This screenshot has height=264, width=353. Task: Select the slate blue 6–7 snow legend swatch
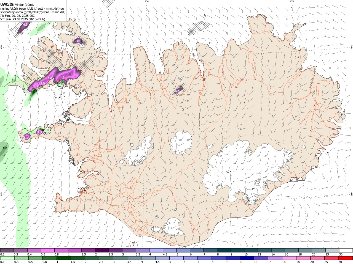[x=197, y=251]
